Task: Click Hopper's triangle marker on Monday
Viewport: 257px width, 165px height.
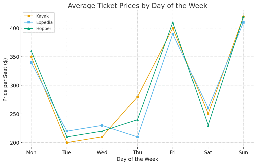Action: click(31, 51)
